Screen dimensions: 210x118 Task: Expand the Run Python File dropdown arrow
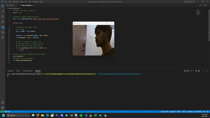(202, 5)
